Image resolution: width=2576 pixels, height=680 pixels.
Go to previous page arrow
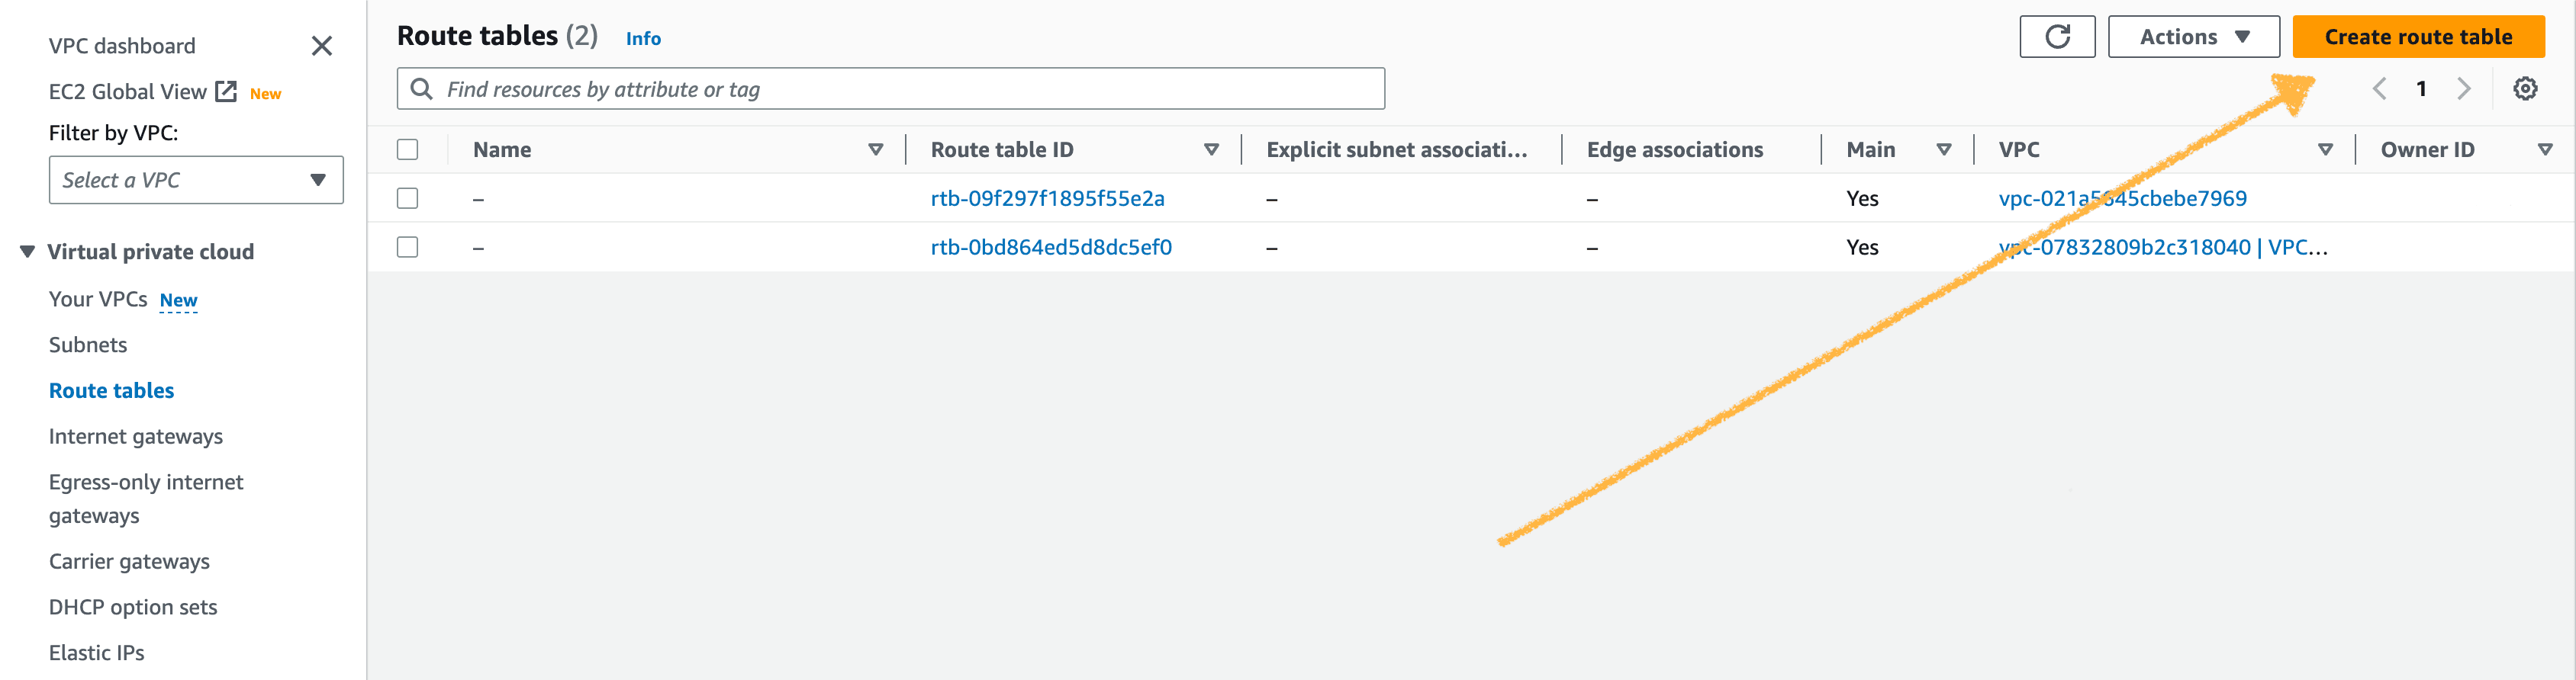click(x=2379, y=89)
